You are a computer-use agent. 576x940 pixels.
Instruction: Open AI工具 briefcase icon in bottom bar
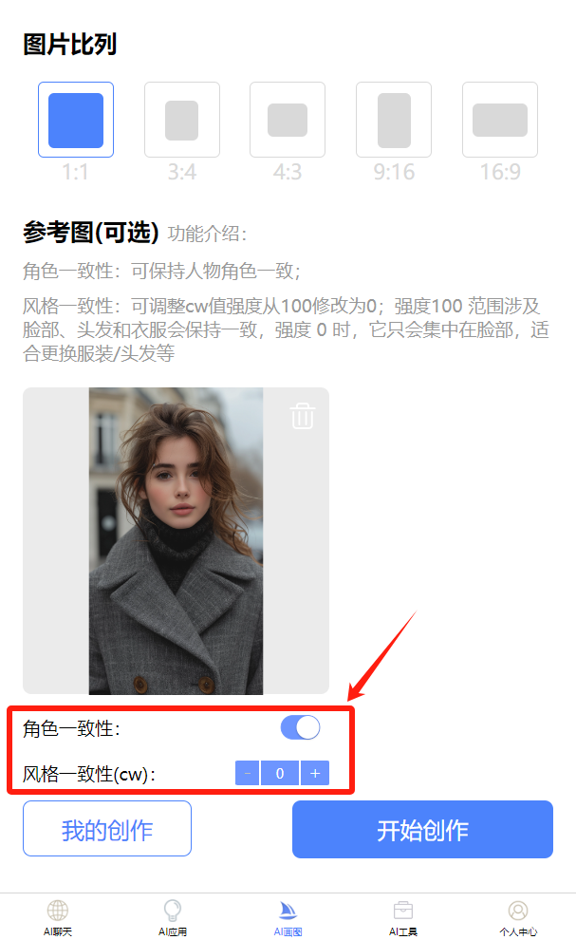pyautogui.click(x=402, y=911)
